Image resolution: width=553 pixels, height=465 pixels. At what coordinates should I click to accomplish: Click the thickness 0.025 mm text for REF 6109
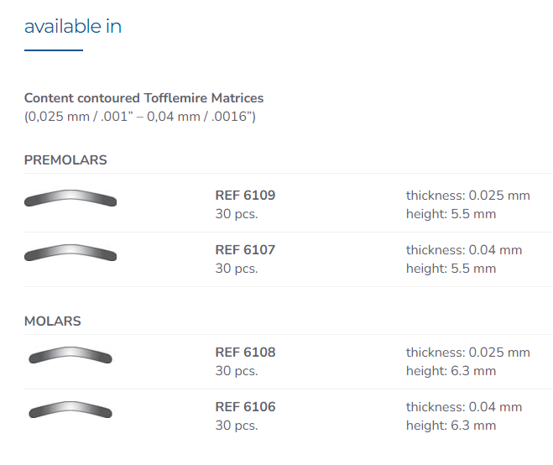(x=468, y=195)
